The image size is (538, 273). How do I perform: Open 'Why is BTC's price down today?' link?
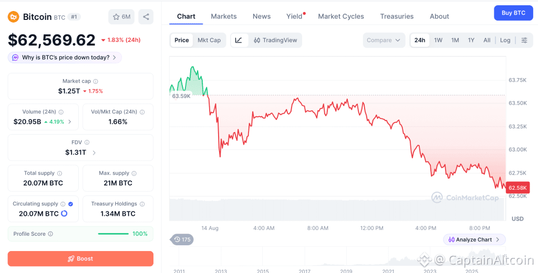[65, 58]
